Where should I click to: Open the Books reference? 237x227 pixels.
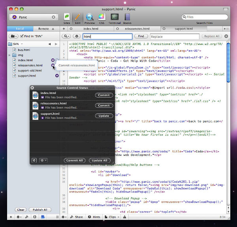[x=127, y=19]
